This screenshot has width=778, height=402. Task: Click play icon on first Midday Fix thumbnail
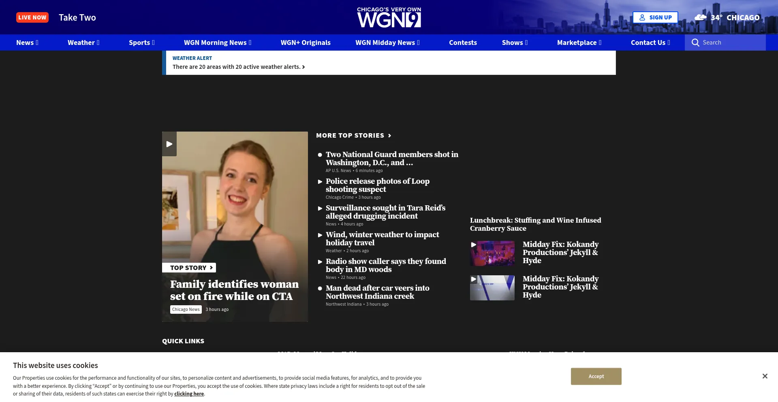473,245
